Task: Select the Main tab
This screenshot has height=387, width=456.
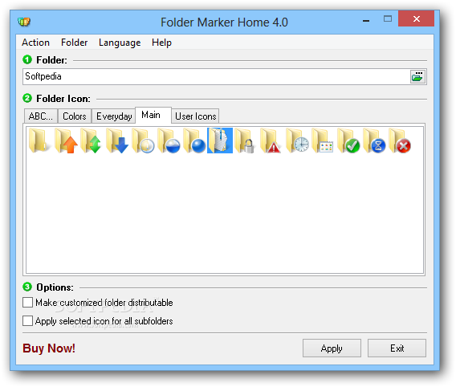Action: [x=153, y=115]
